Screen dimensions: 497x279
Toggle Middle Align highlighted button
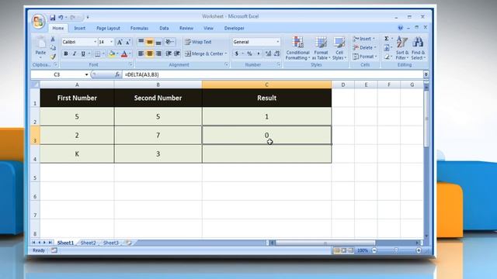point(150,42)
